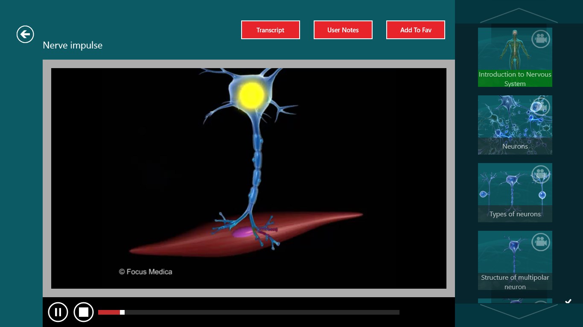
Task: Open the Neurons video label
Action: [x=515, y=146]
